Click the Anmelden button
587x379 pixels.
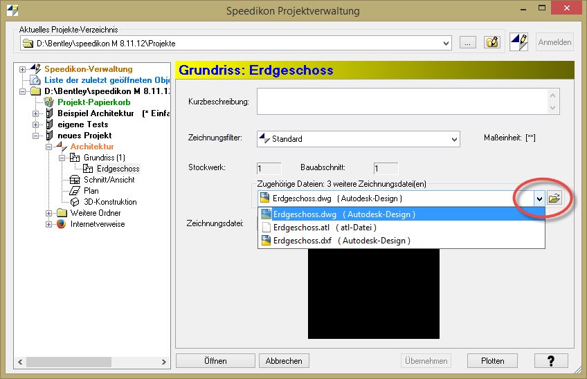tap(554, 42)
